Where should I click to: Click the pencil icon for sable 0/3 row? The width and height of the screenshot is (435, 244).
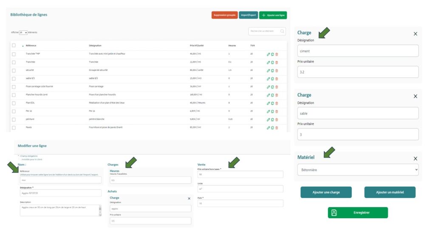268,79
